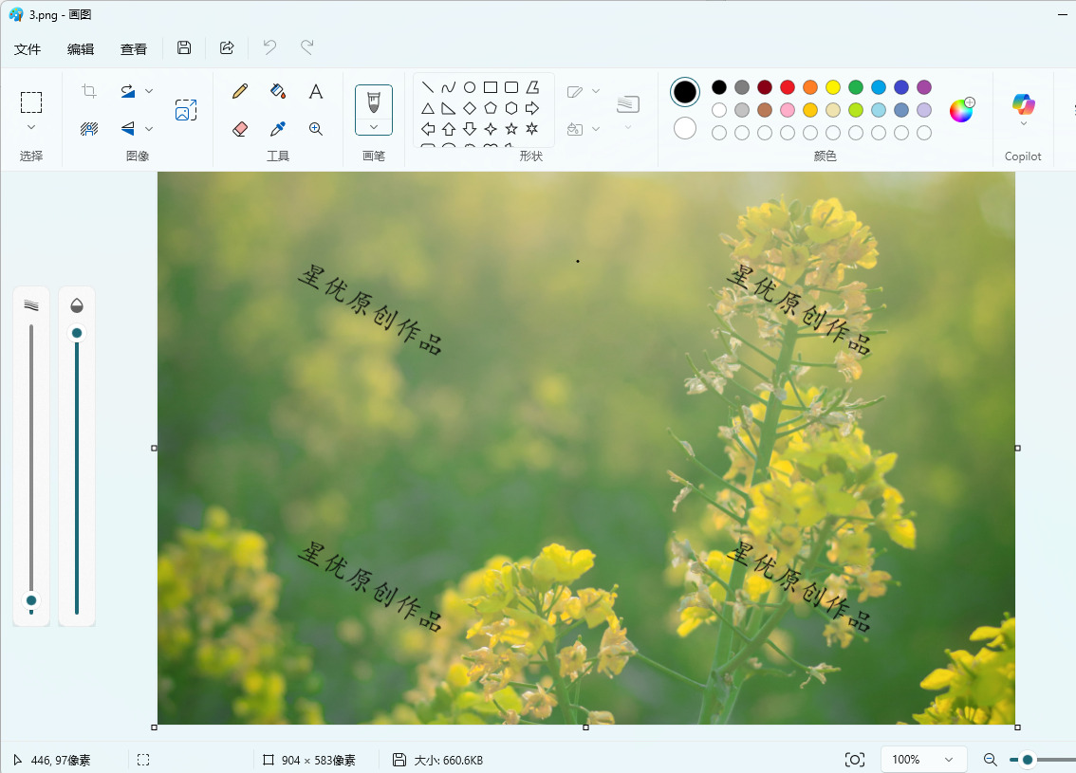Open the Flip options dropdown

pyautogui.click(x=149, y=128)
